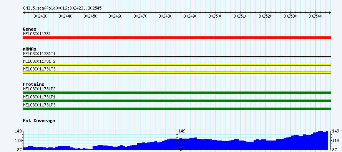Click the Est Coverage track heading
Viewport: 342px width, 152px height.
[39, 121]
